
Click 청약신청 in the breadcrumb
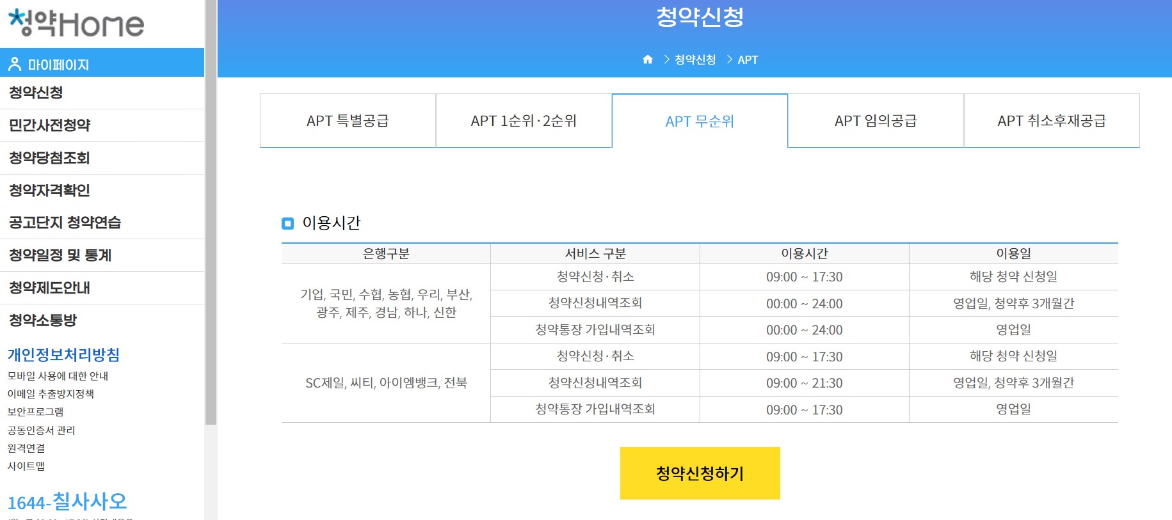click(x=695, y=59)
